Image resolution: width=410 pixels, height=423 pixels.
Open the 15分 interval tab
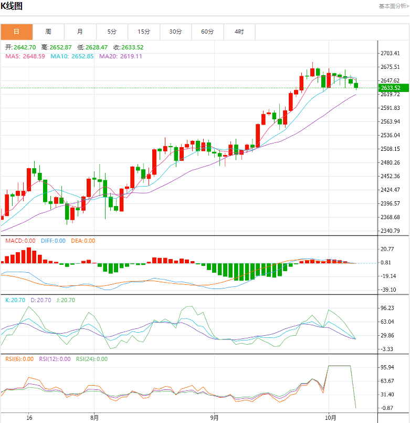point(144,32)
